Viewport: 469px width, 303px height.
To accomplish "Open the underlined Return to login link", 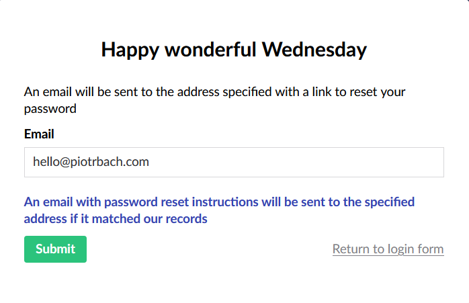I will 388,249.
